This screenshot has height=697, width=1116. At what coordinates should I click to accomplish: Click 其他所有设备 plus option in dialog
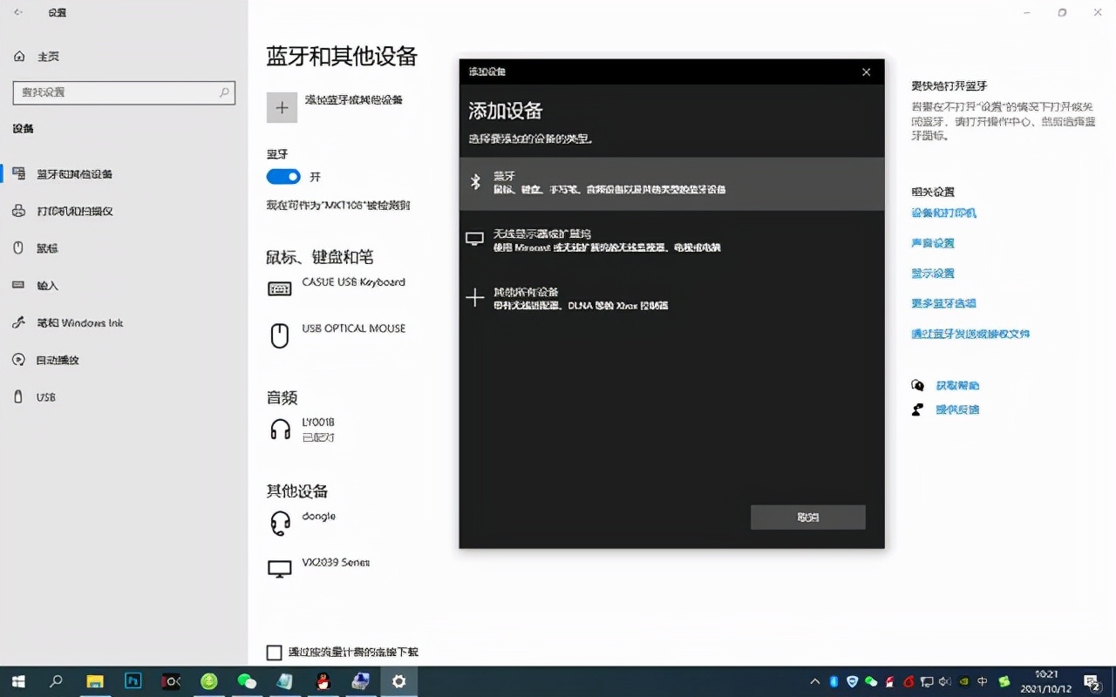coord(671,298)
